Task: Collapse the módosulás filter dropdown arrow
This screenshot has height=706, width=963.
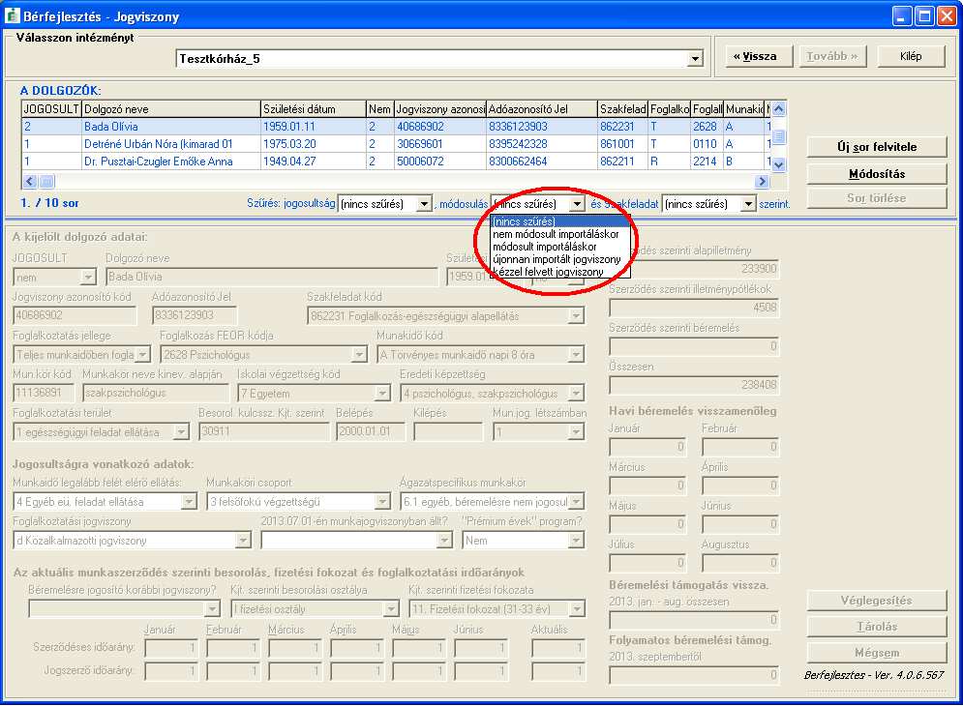Action: (577, 204)
